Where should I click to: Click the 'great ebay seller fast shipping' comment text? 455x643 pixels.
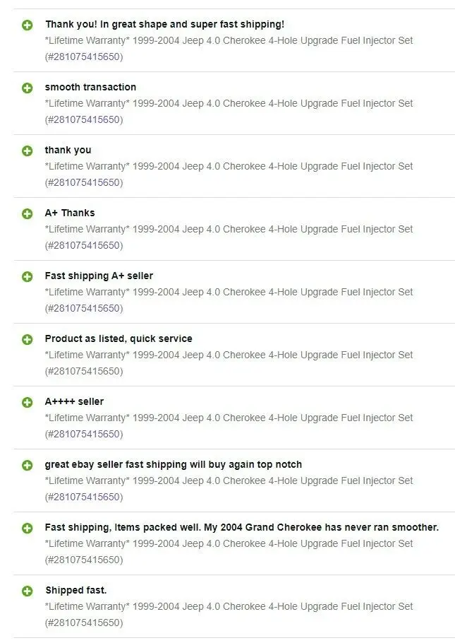(173, 464)
